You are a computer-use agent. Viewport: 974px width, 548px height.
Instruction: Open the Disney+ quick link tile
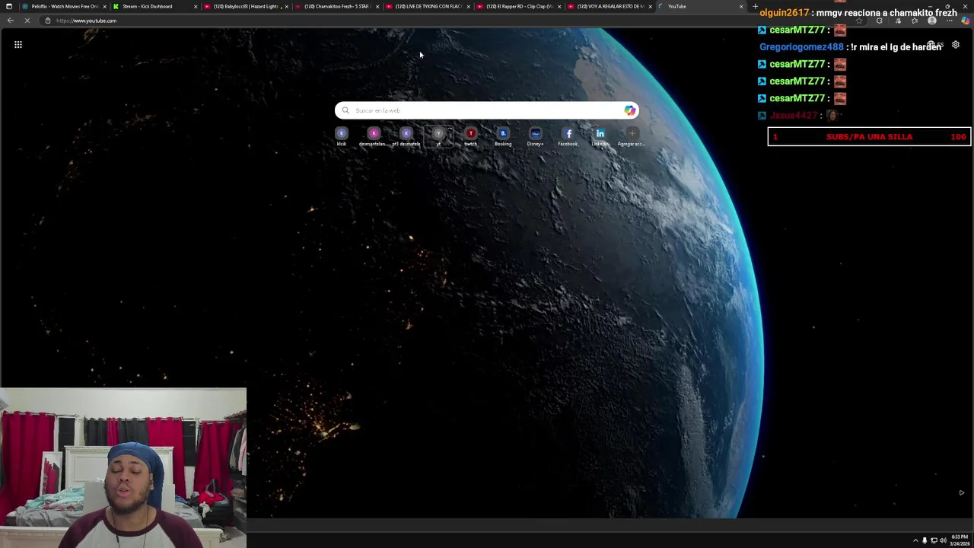[x=536, y=136]
